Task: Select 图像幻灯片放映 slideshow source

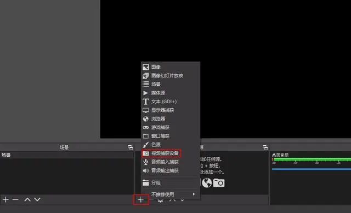Action: point(171,75)
